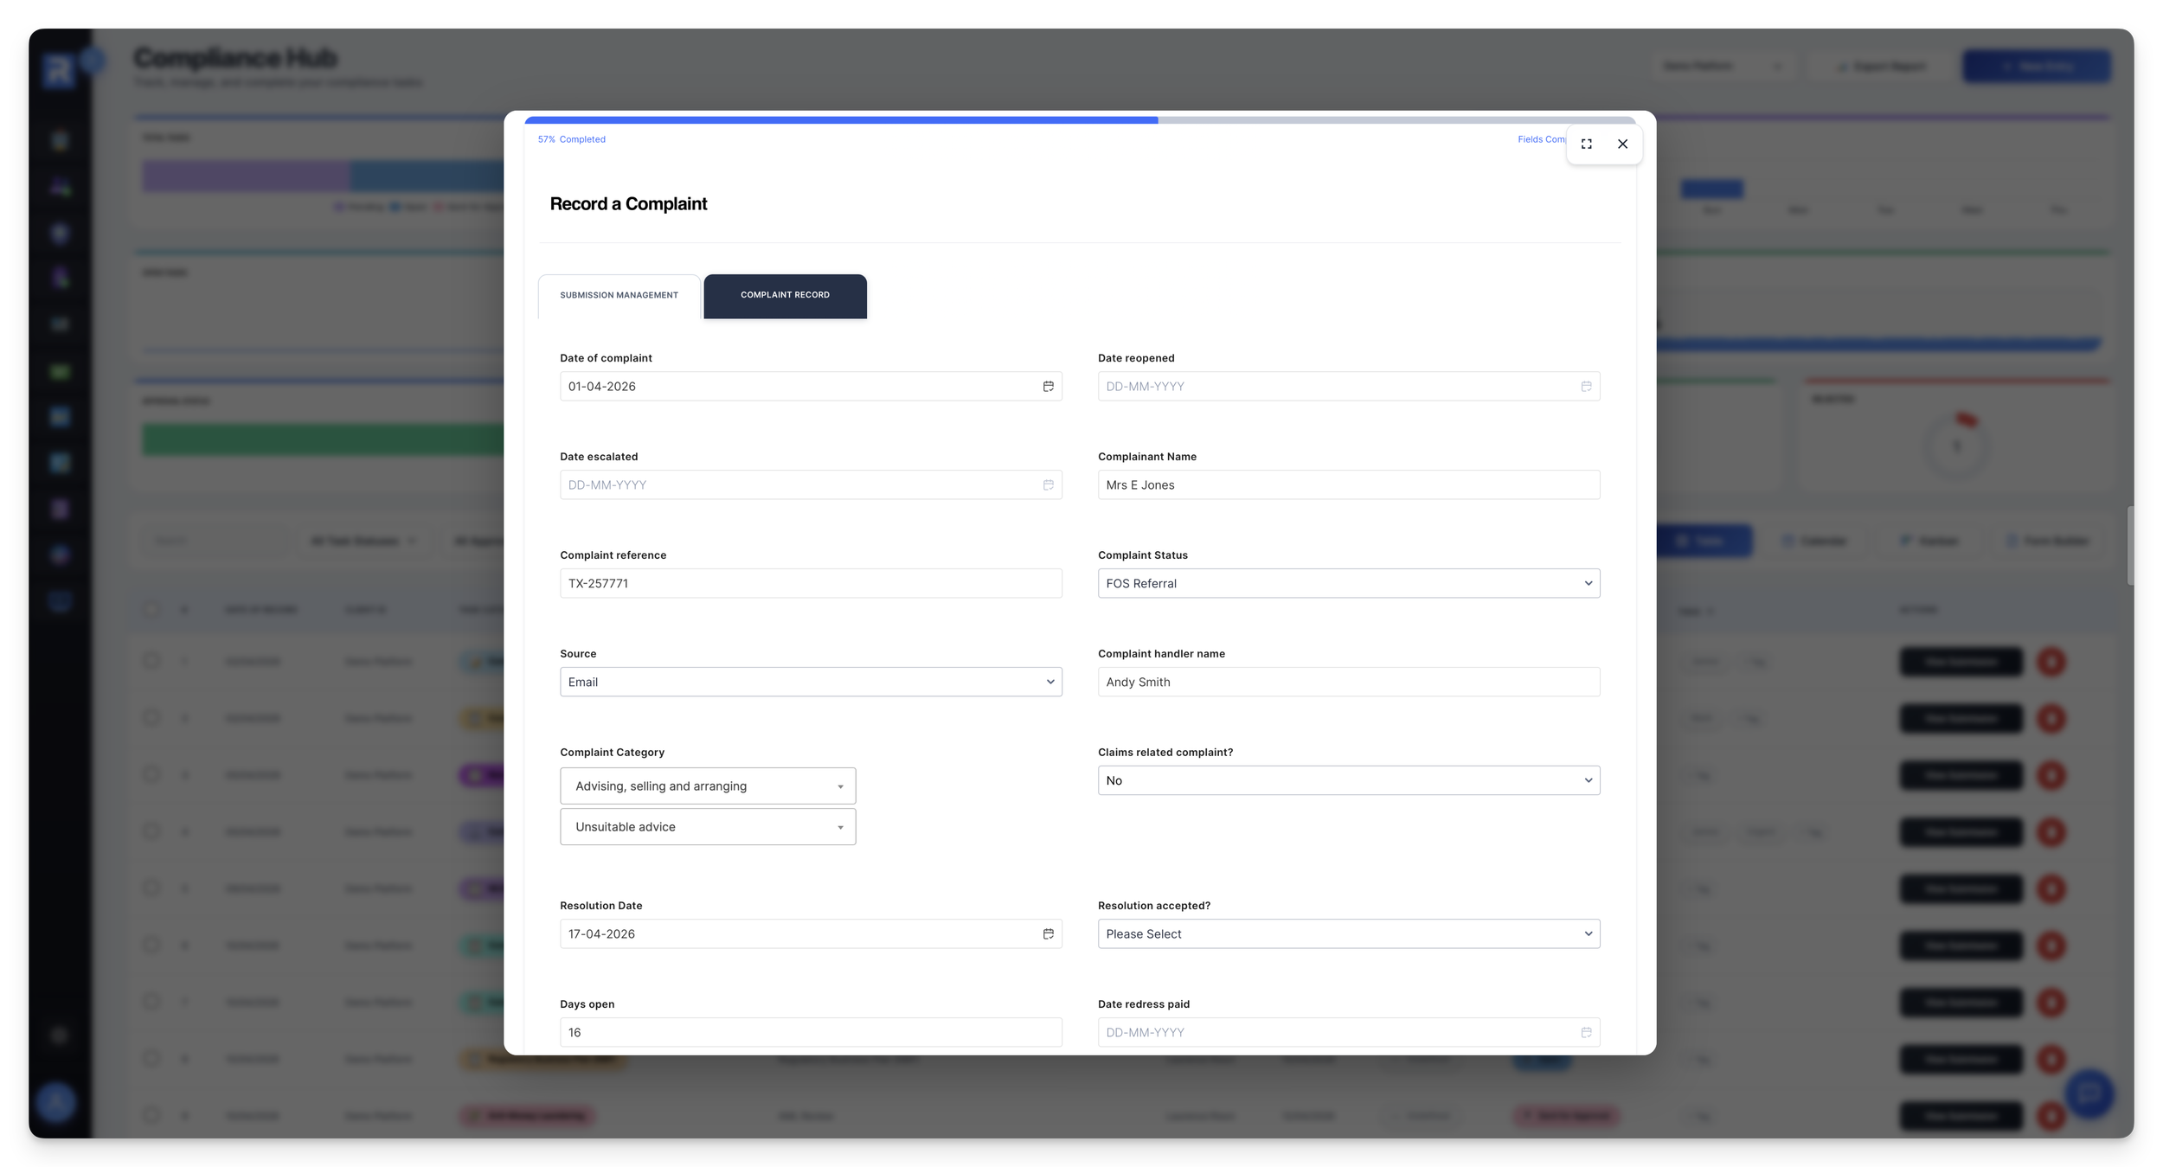
Task: Click the Complaint reference field
Action: 810,584
